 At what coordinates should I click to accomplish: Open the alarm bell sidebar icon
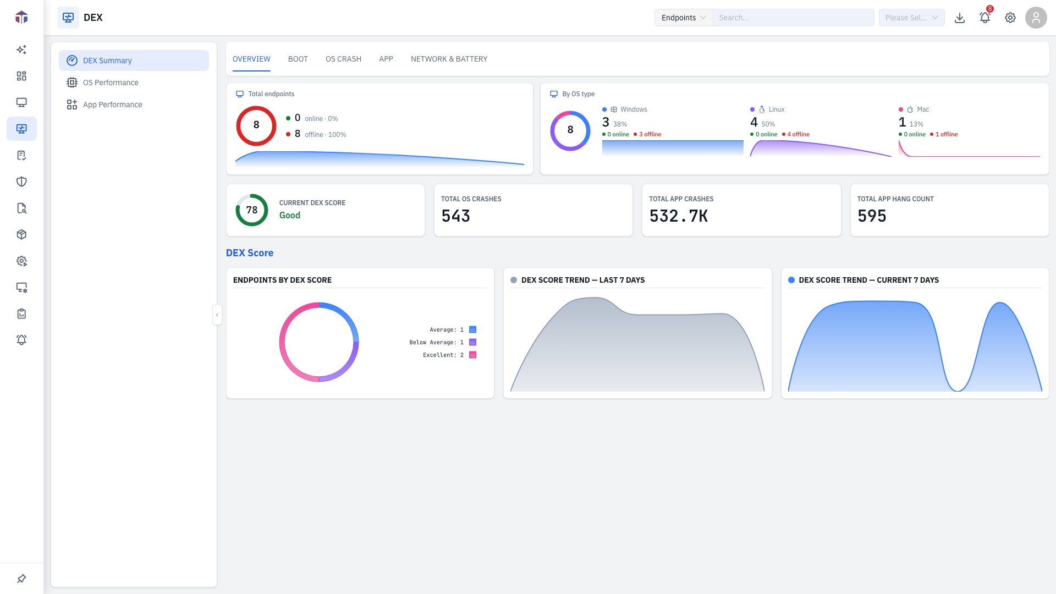tap(21, 340)
